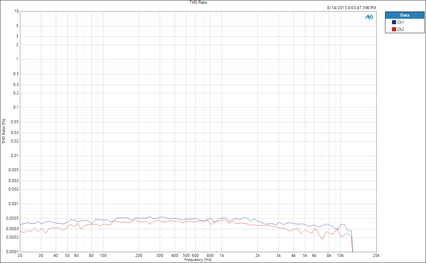The image size is (426, 263).
Task: Click the 500 tick on frequency axis
Action: [x=186, y=256]
